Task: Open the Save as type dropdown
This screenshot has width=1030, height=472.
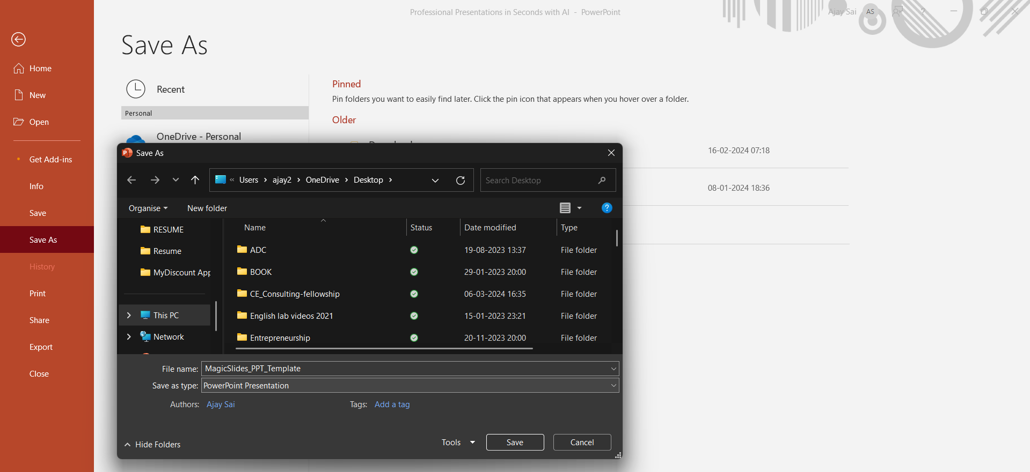Action: click(x=613, y=386)
